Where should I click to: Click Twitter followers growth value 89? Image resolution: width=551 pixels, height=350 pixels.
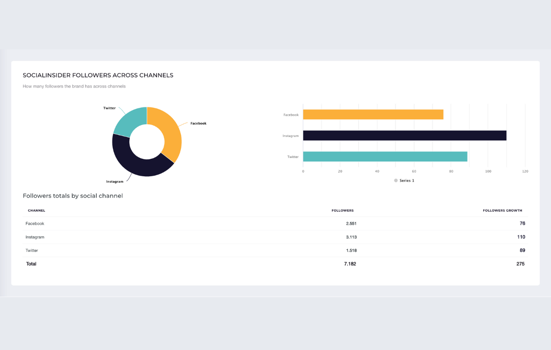click(x=522, y=251)
